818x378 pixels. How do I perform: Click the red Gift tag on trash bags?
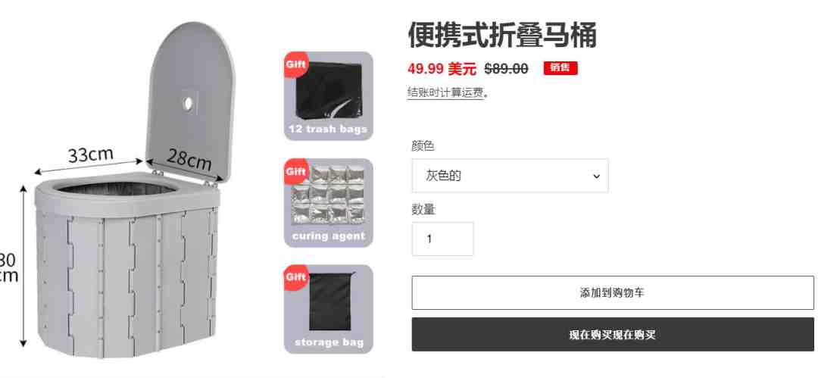coord(296,64)
